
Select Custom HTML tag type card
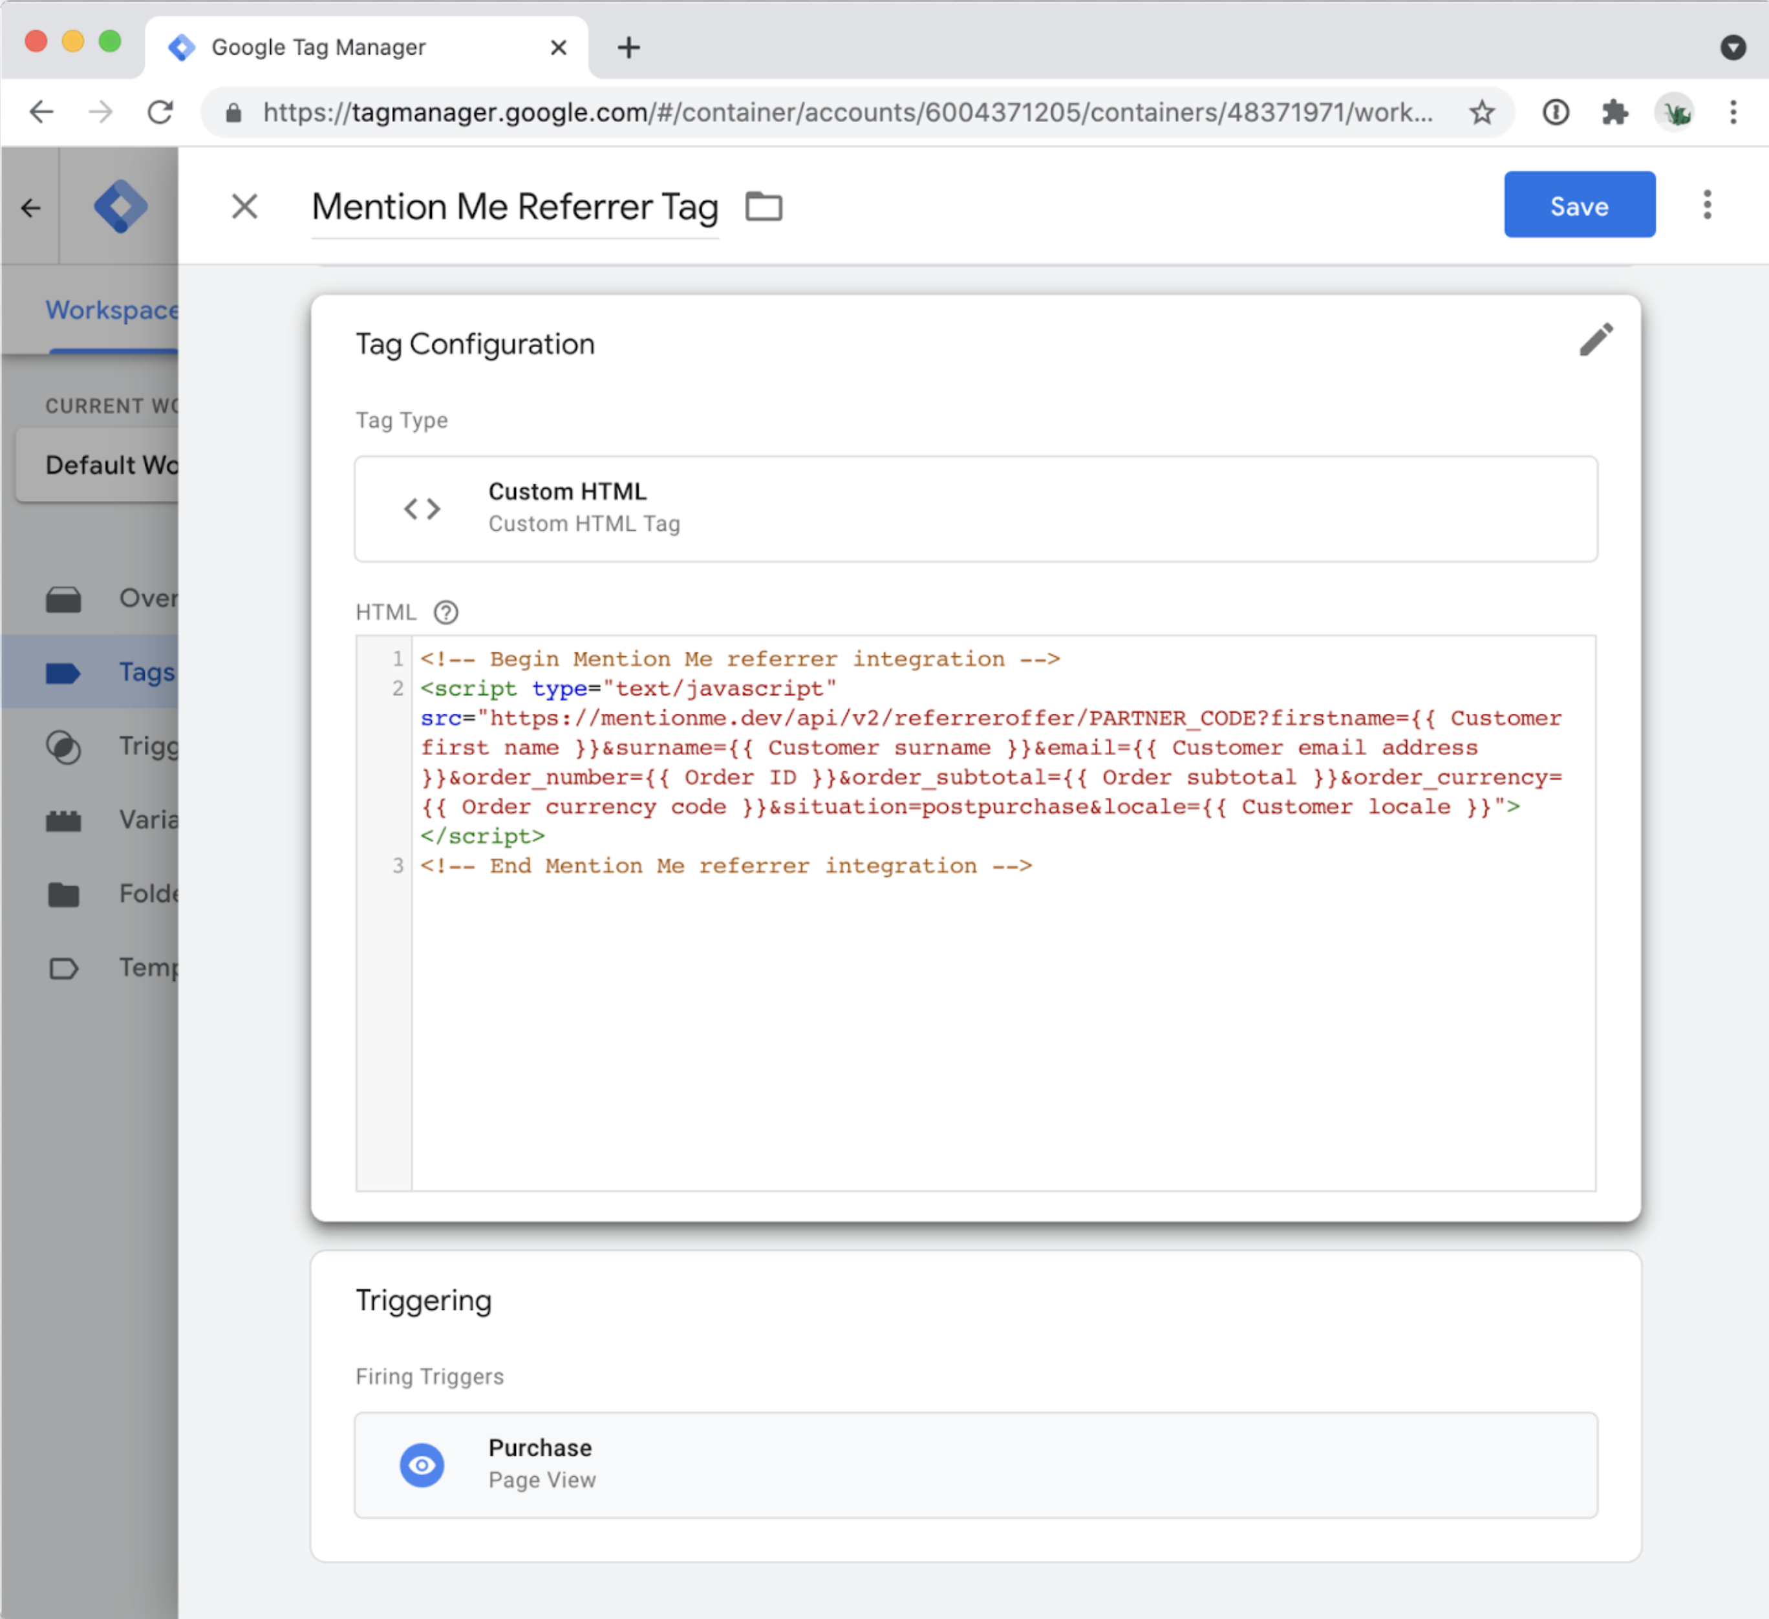975,508
